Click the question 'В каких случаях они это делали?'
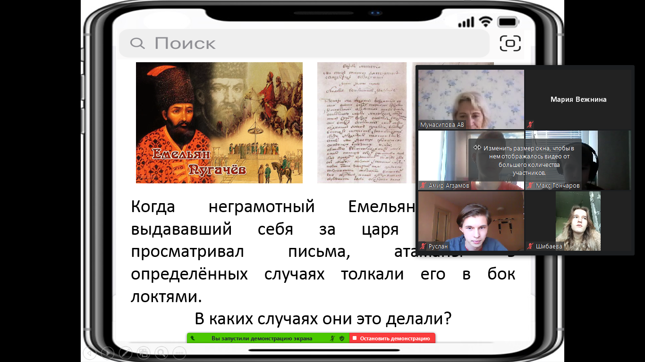This screenshot has width=645, height=362. click(x=323, y=319)
